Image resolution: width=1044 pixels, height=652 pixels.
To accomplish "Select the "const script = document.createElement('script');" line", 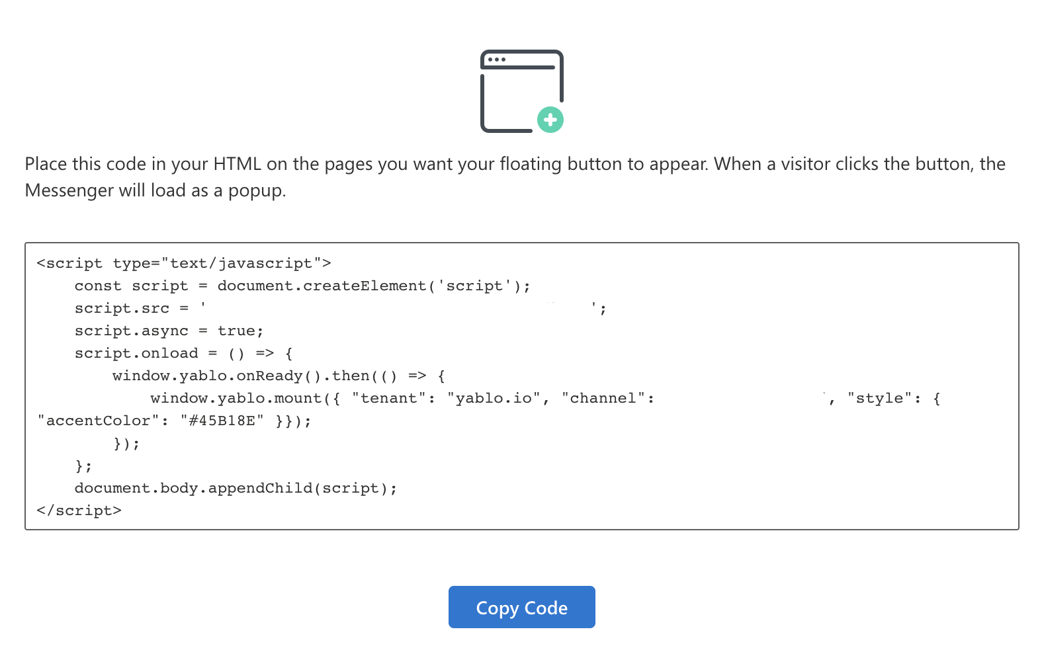I will click(x=302, y=286).
